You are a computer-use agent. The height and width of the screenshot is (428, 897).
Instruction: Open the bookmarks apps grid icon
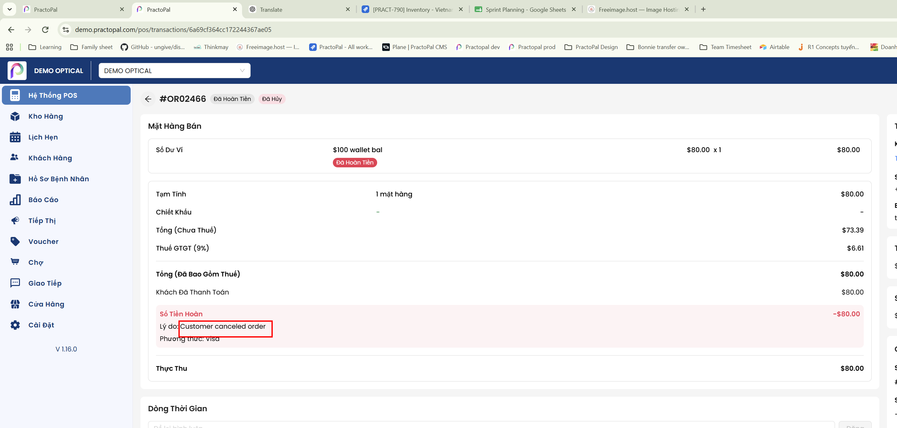[9, 47]
